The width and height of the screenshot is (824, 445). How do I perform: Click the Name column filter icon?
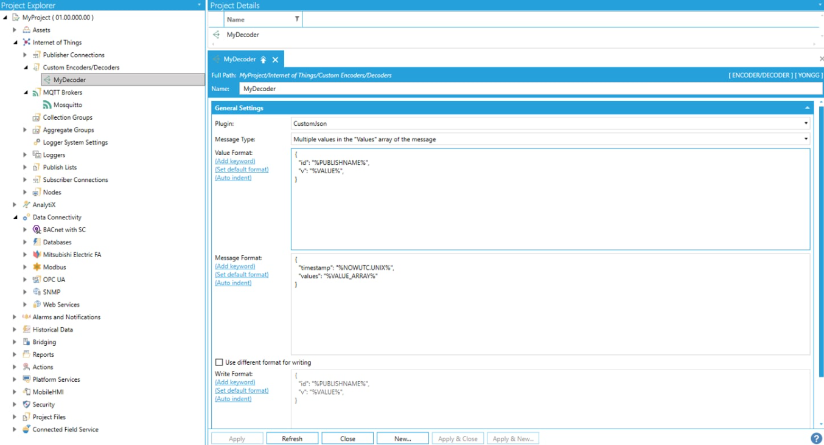tap(297, 19)
